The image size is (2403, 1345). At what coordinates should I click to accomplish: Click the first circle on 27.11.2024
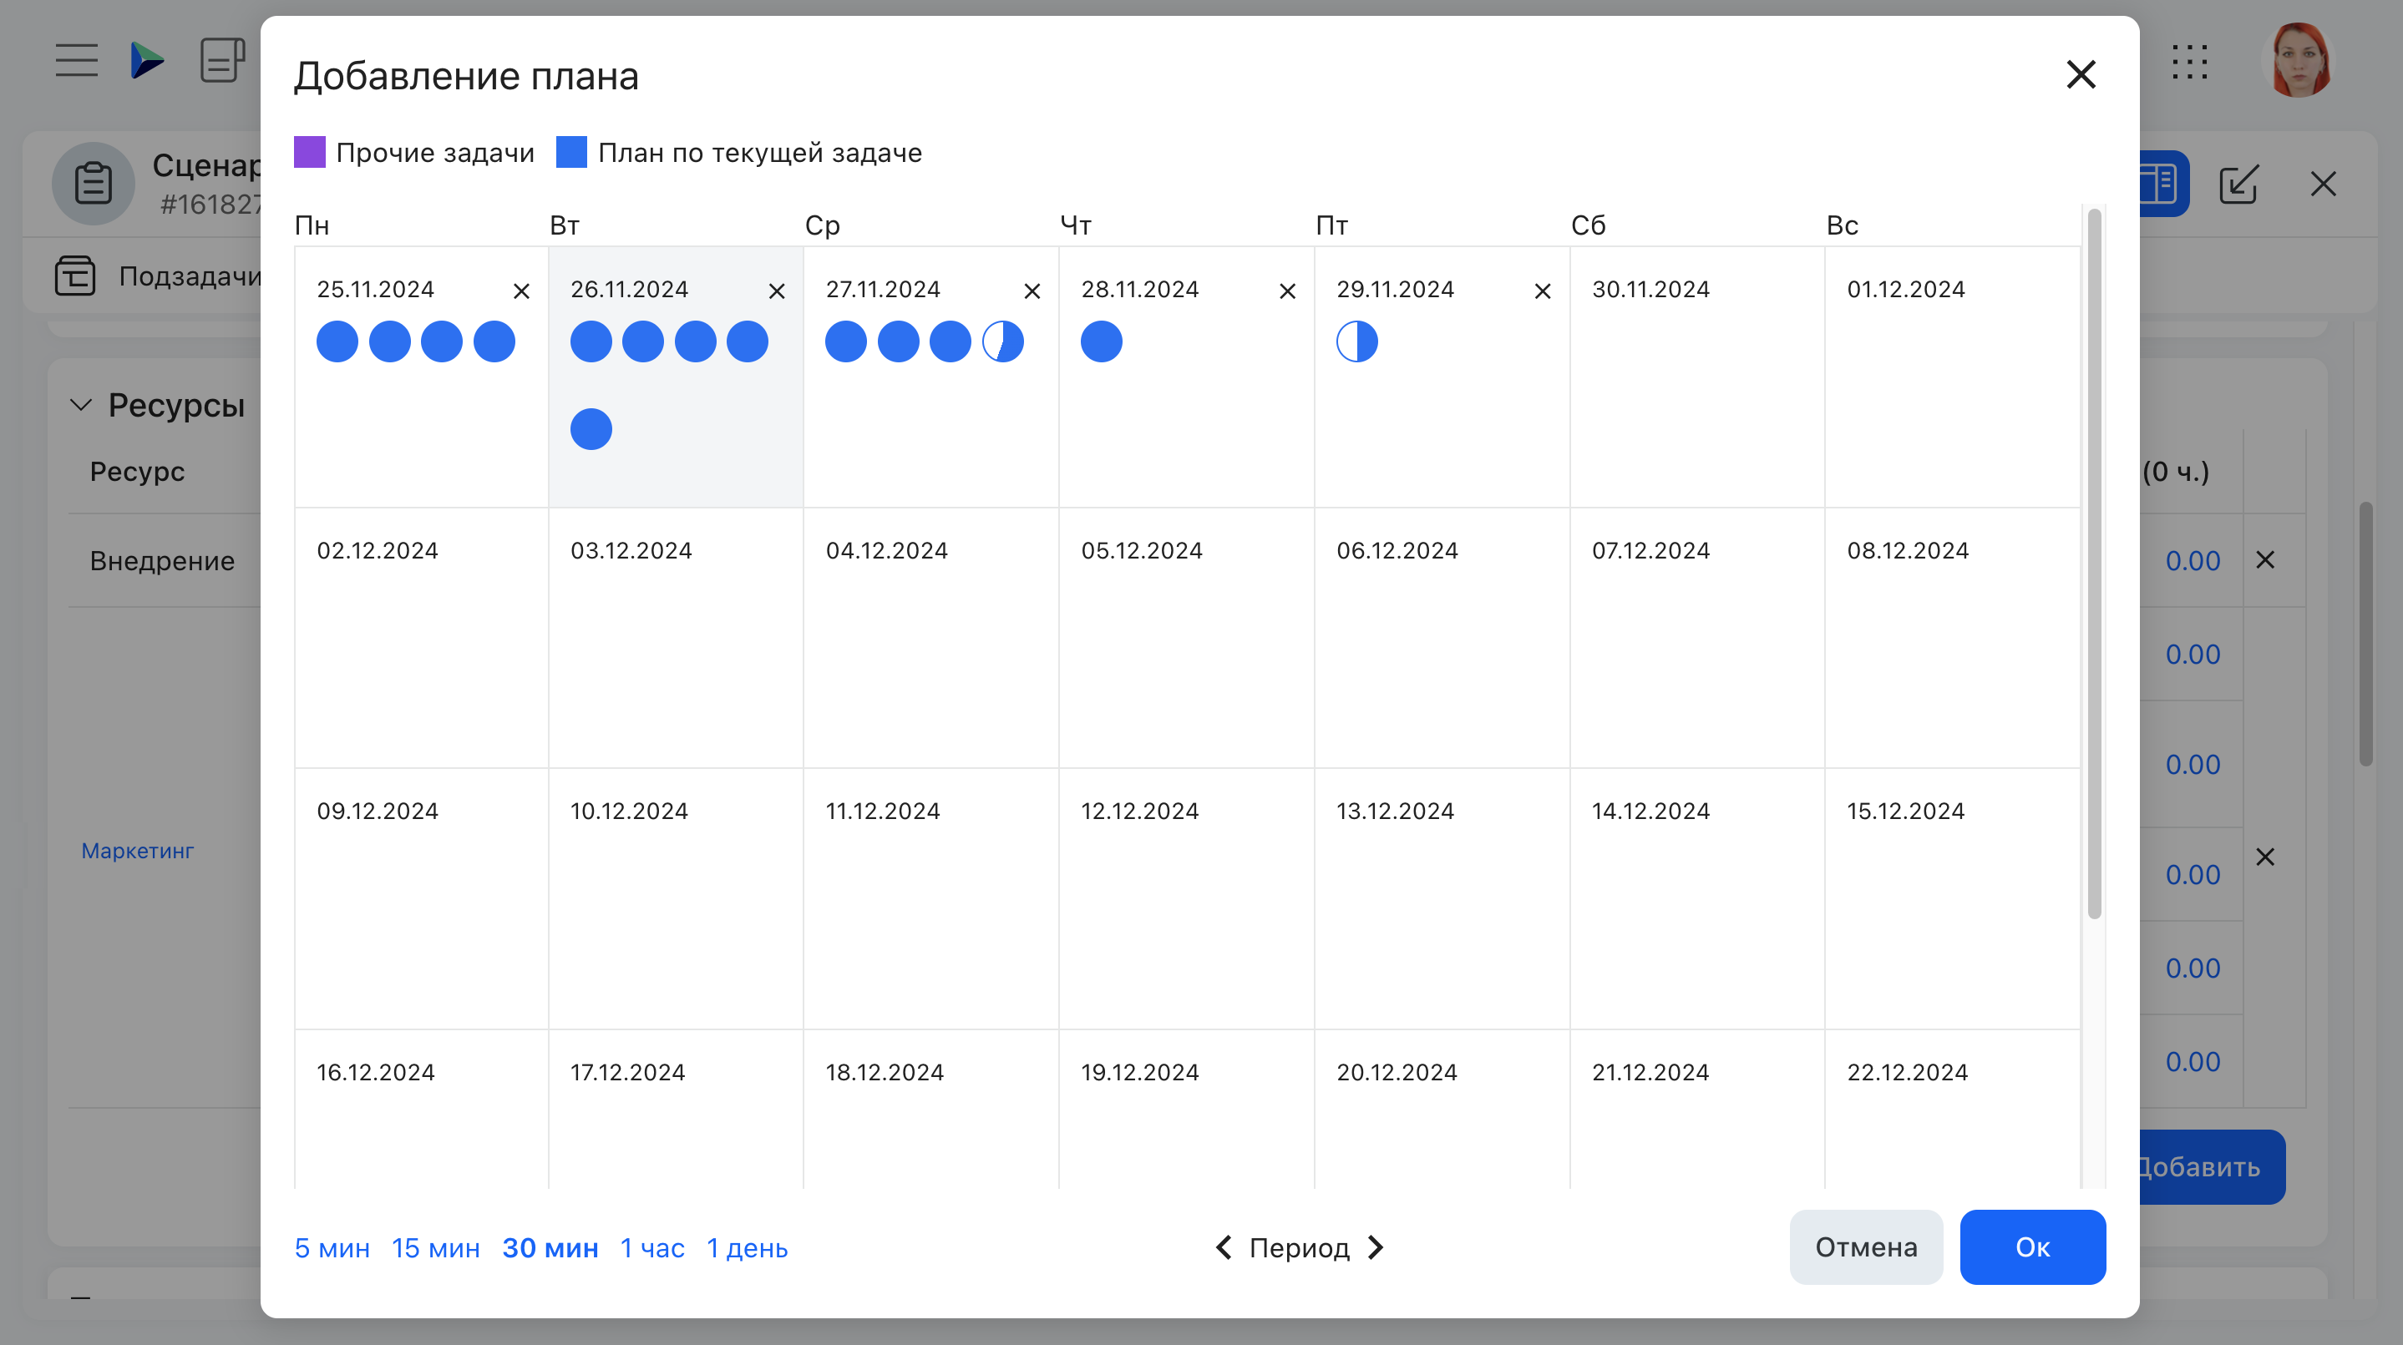pos(846,341)
